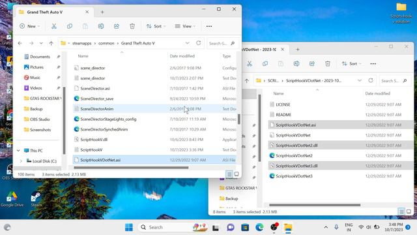Open File Explorer from taskbar
Screen dimensions: 417x235
click(x=288, y=227)
